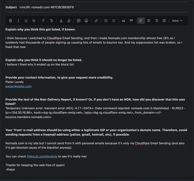Click 'Thanks for keeping the web free of spam!'
The width and height of the screenshot is (194, 181).
(x=35, y=165)
